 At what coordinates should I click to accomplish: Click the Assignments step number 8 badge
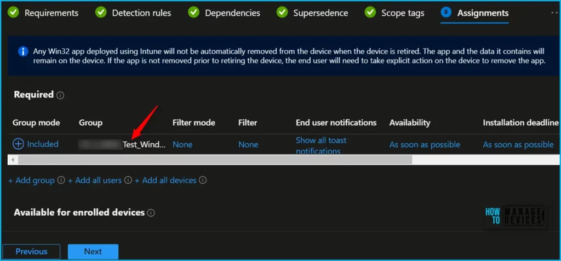pyautogui.click(x=446, y=13)
